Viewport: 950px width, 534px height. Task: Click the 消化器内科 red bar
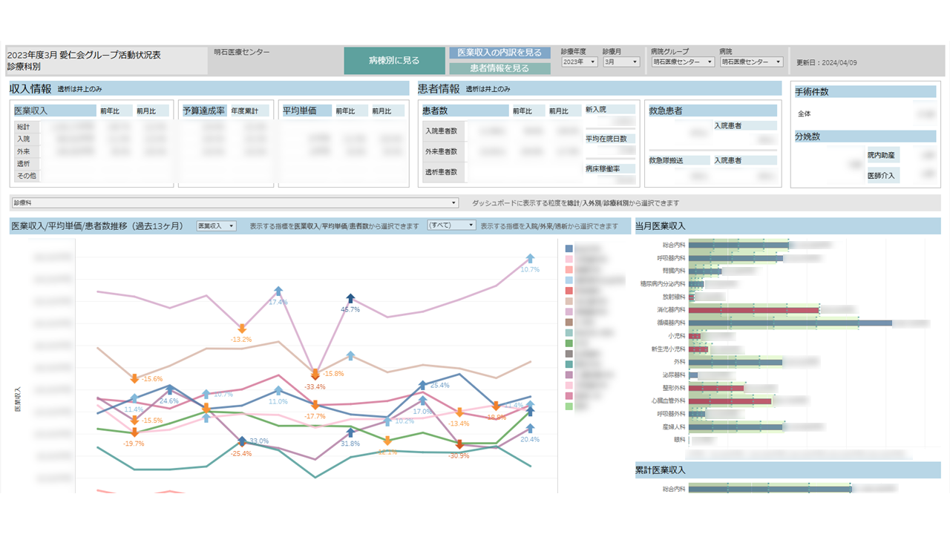754,310
